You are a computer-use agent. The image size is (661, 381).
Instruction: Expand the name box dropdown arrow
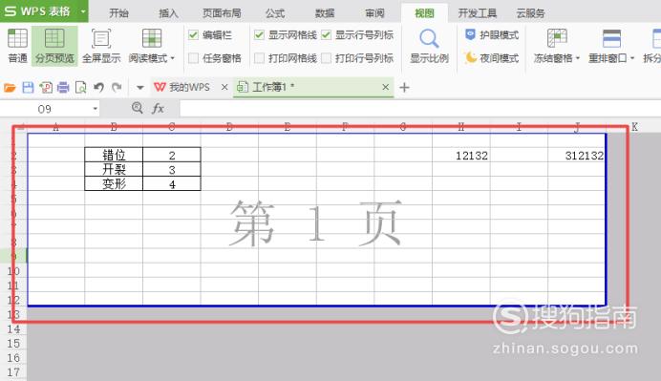tap(96, 109)
